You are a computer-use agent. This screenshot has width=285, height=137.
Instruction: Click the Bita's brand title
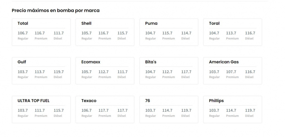point(151,62)
